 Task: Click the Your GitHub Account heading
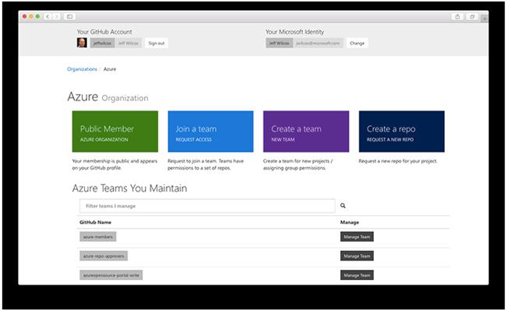pyautogui.click(x=104, y=32)
